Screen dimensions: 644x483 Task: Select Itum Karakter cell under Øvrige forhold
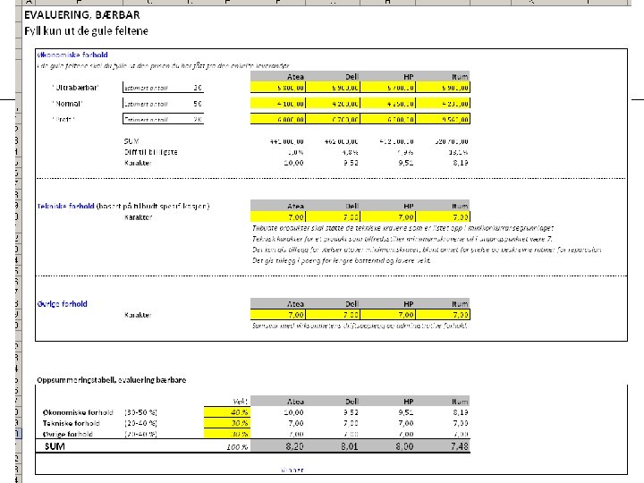coord(443,315)
